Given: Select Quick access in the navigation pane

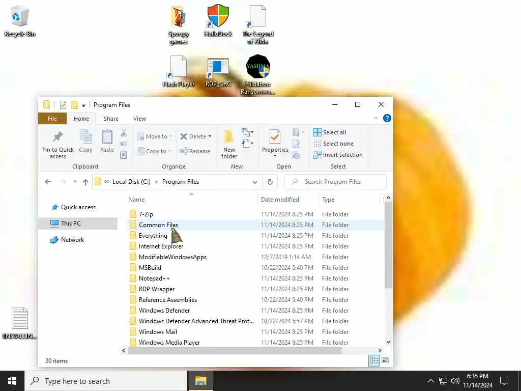Looking at the screenshot, I should [78, 207].
